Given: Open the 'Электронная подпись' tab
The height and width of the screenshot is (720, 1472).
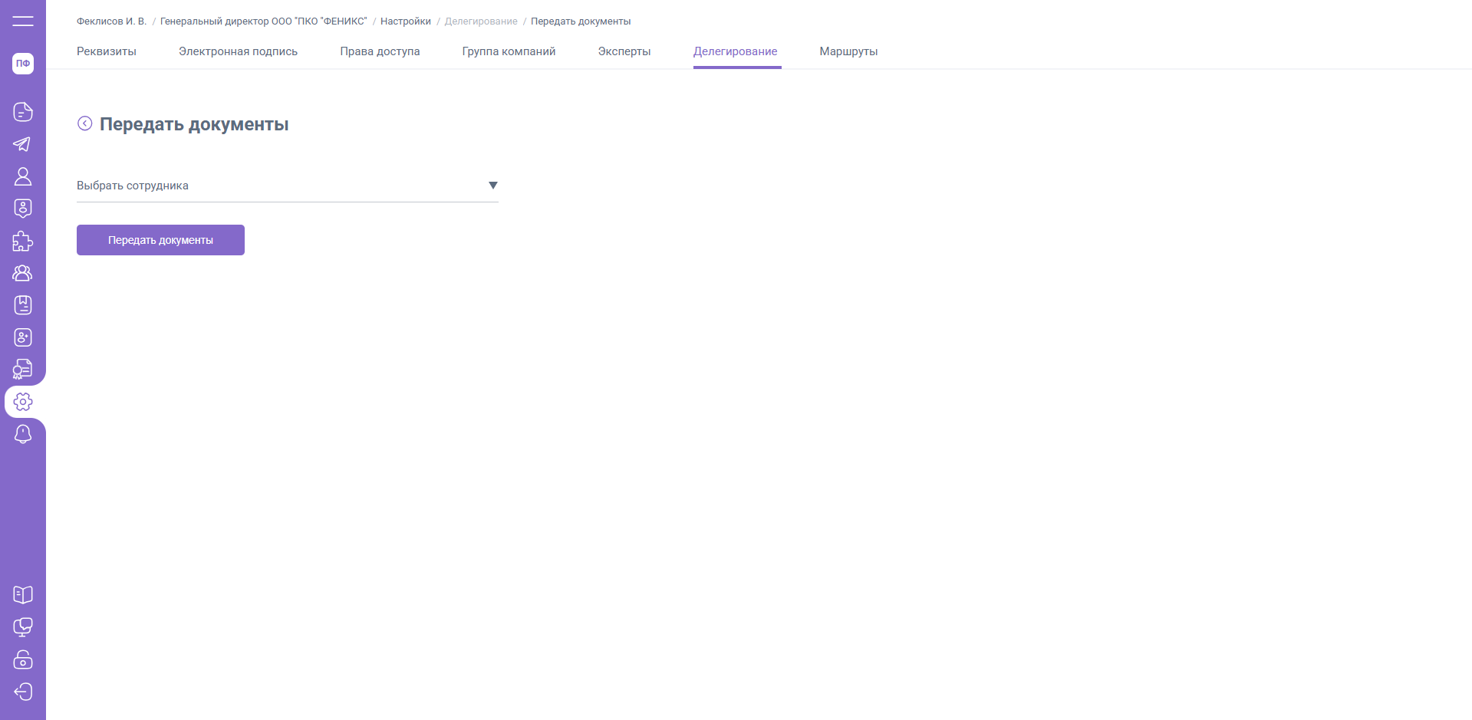Looking at the screenshot, I should point(238,51).
